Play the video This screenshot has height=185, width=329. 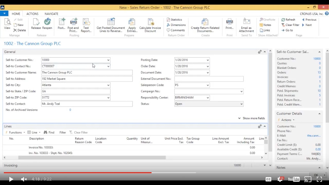tap(11, 179)
